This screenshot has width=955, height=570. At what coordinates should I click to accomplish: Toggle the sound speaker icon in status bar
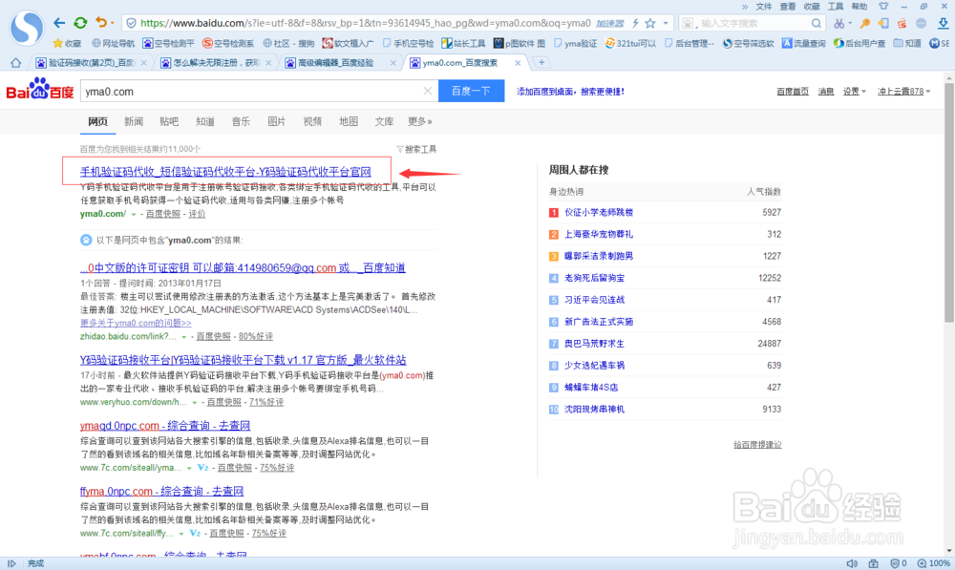coord(852,563)
